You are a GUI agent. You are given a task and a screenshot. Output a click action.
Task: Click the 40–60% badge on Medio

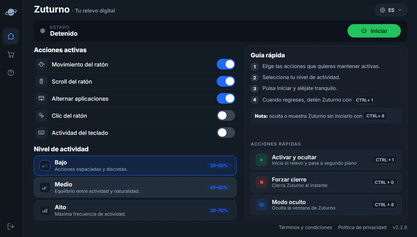click(219, 188)
